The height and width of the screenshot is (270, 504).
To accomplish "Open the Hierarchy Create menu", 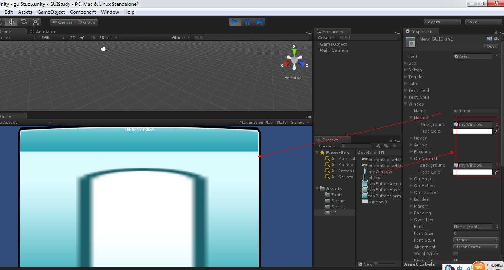I will click(x=326, y=37).
